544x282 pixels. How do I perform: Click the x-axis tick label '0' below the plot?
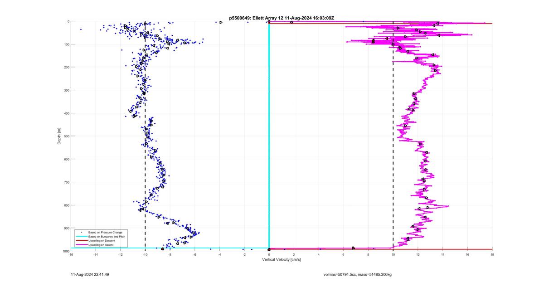[x=269, y=254]
